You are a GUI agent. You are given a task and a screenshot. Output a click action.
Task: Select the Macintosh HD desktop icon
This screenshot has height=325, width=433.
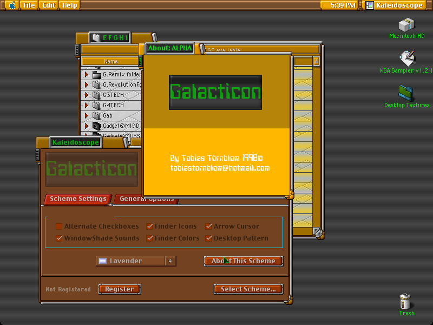tap(406, 24)
